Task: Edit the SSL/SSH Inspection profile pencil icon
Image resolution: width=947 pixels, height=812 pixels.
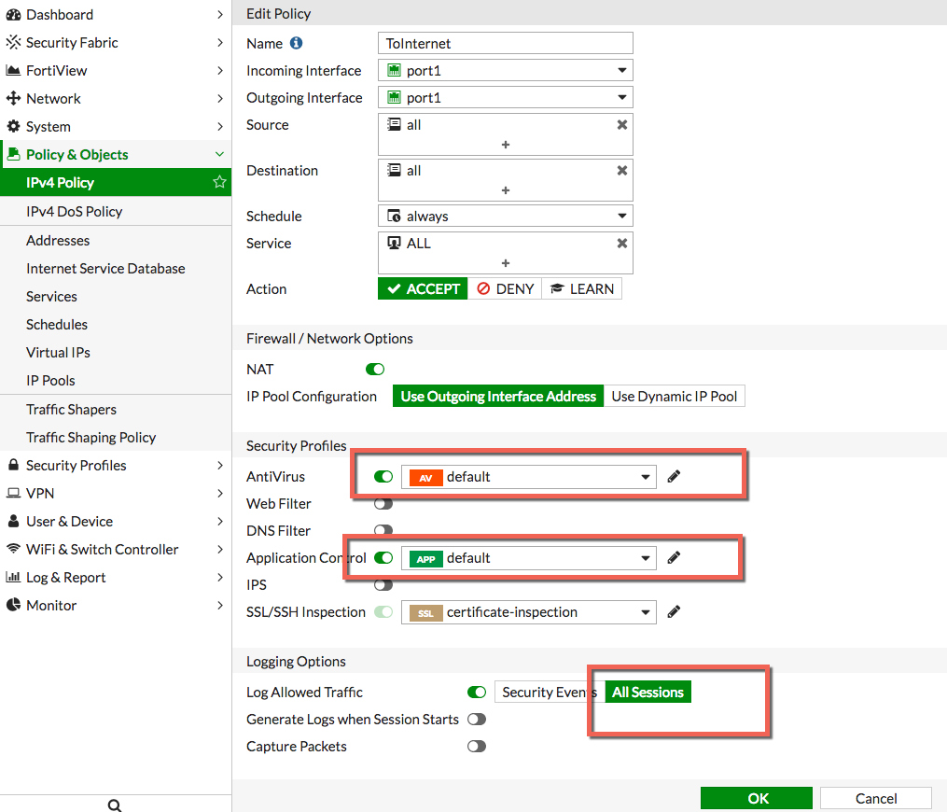Action: (674, 611)
